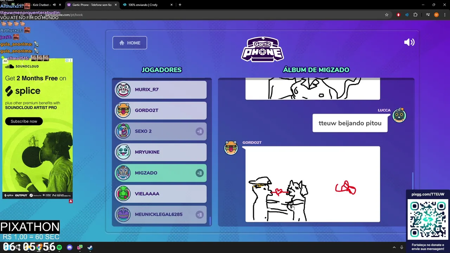
Task: Click Subscribe now on the Splice ad
Action: [24, 121]
